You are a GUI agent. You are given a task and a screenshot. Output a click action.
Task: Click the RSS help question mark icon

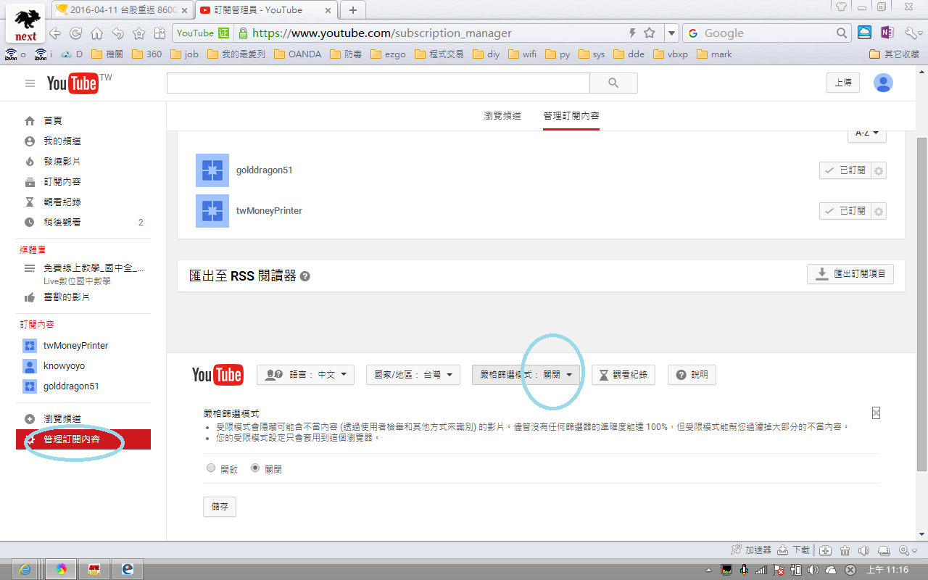point(305,276)
